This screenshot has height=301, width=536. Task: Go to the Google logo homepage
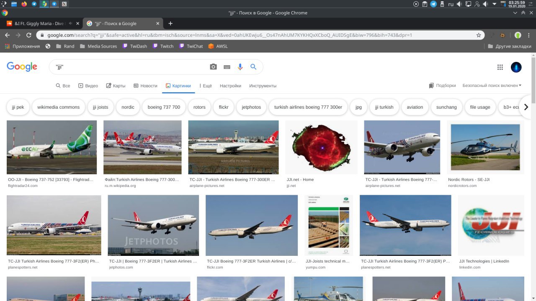[22, 67]
